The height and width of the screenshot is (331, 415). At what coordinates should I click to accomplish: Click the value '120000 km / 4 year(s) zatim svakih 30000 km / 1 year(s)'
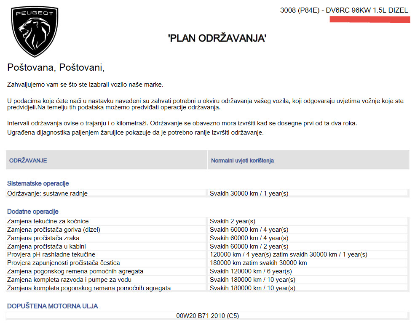(x=289, y=254)
